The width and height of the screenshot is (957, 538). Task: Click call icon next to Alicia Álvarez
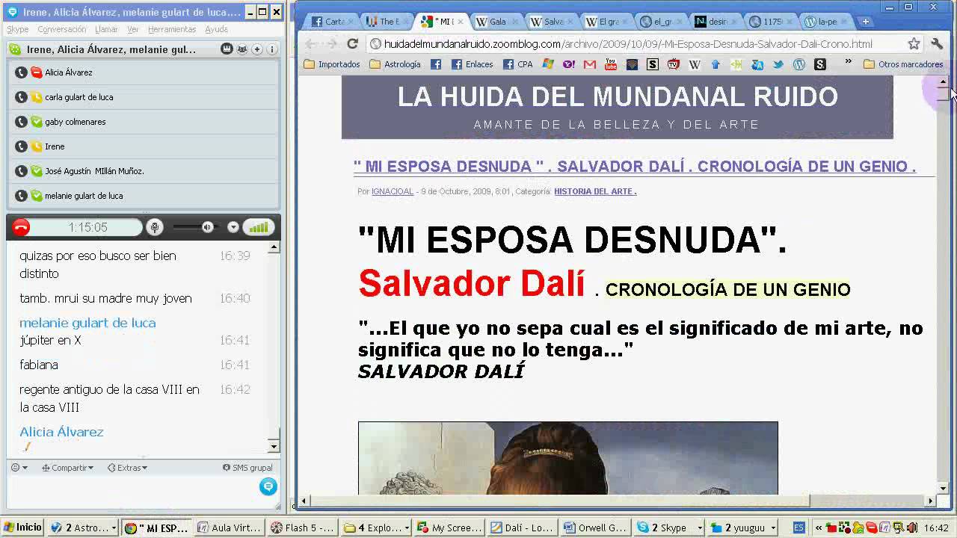[x=21, y=72]
